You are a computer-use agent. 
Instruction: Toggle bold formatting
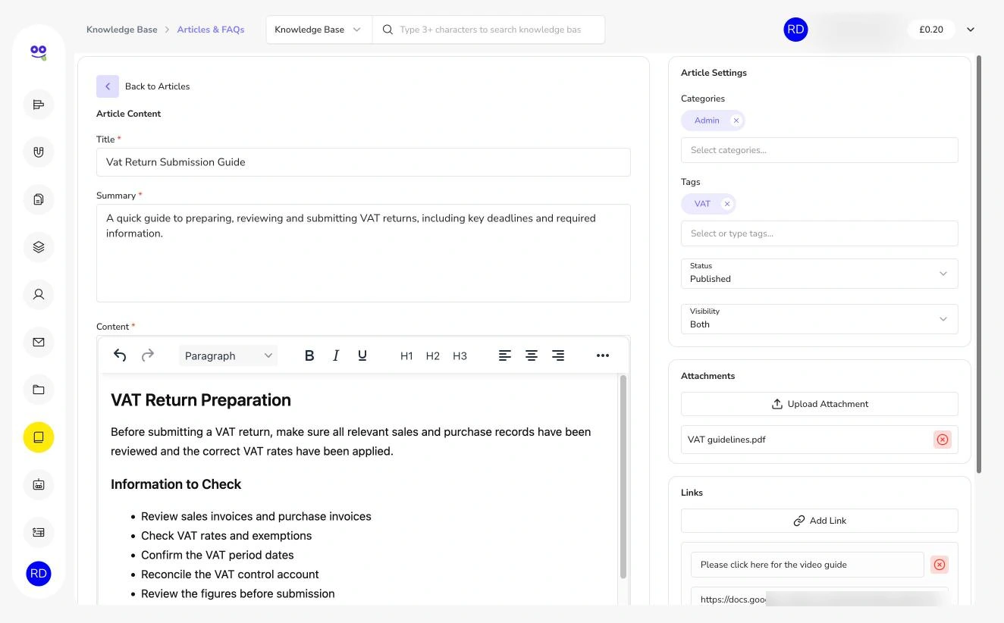pyautogui.click(x=309, y=355)
